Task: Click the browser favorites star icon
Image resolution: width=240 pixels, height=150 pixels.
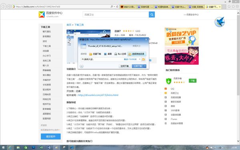Action: click(x=233, y=6)
